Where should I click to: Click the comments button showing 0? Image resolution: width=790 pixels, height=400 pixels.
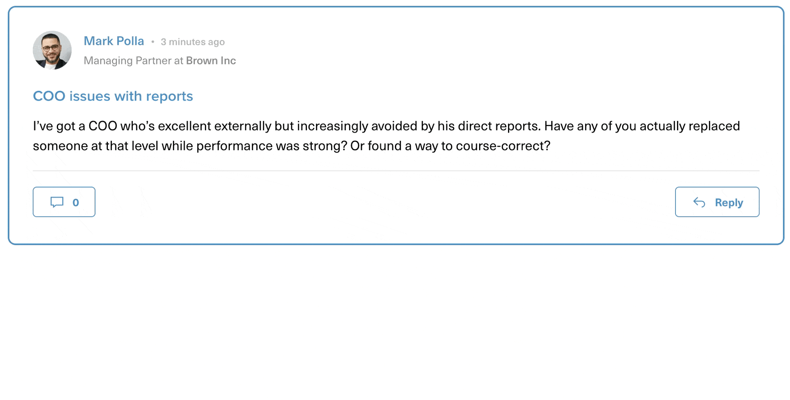coord(64,202)
